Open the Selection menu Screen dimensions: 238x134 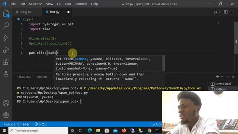(x=36, y=4)
